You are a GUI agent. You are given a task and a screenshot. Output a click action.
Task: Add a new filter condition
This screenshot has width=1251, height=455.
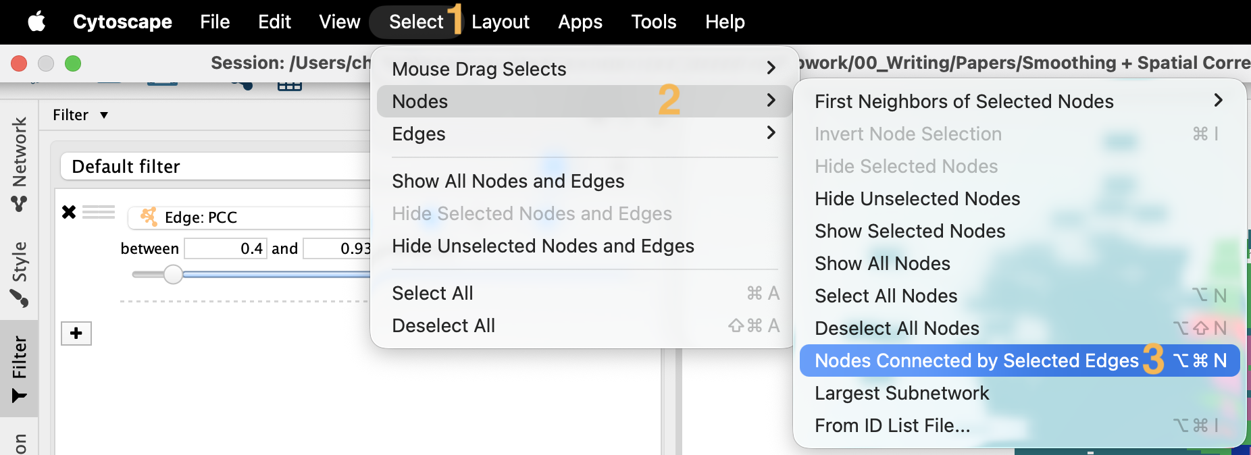pos(76,333)
